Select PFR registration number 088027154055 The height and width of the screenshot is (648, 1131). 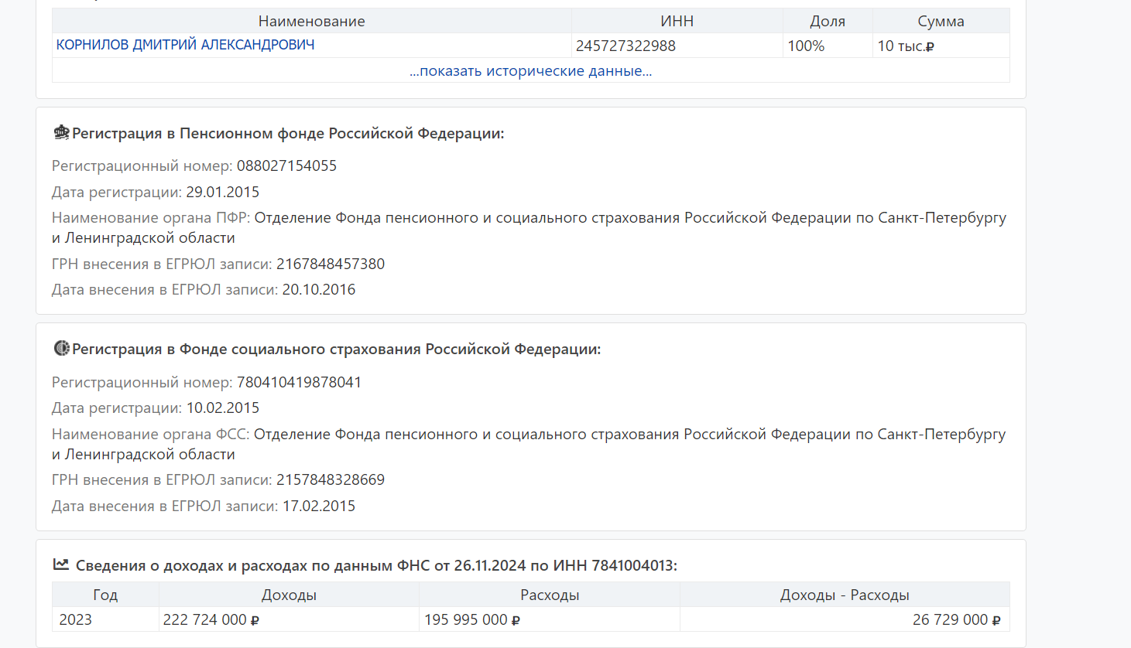pyautogui.click(x=286, y=165)
